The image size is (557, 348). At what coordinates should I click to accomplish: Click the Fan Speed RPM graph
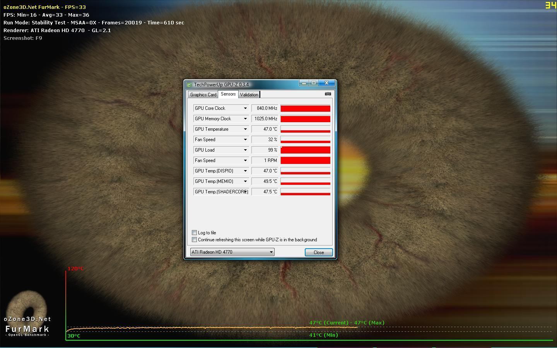pos(305,160)
